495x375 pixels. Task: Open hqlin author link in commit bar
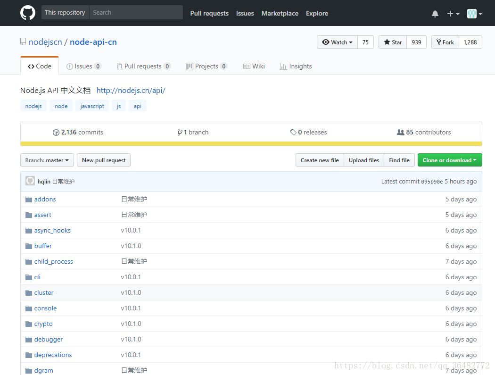coord(44,181)
